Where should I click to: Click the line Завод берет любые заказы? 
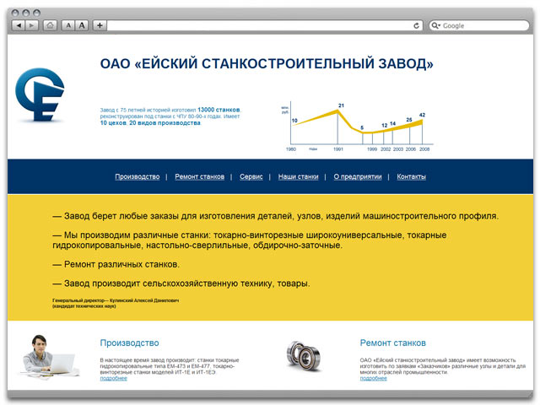pyautogui.click(x=276, y=216)
